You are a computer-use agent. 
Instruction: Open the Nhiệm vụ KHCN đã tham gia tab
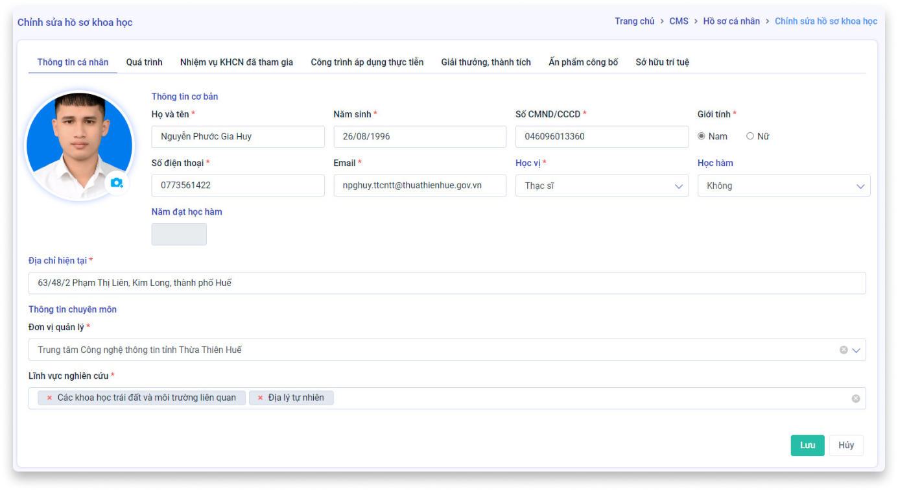tap(237, 62)
